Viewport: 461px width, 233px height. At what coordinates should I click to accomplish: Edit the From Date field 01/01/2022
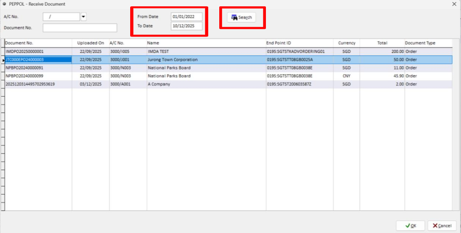[x=187, y=17]
